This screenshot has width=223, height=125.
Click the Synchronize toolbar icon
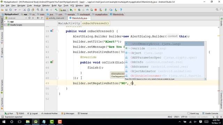tap(10, 10)
